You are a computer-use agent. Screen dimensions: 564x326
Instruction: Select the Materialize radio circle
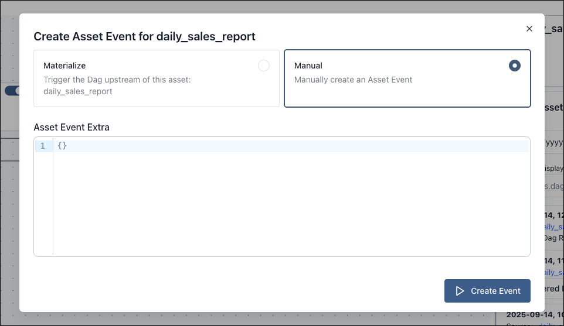click(264, 66)
